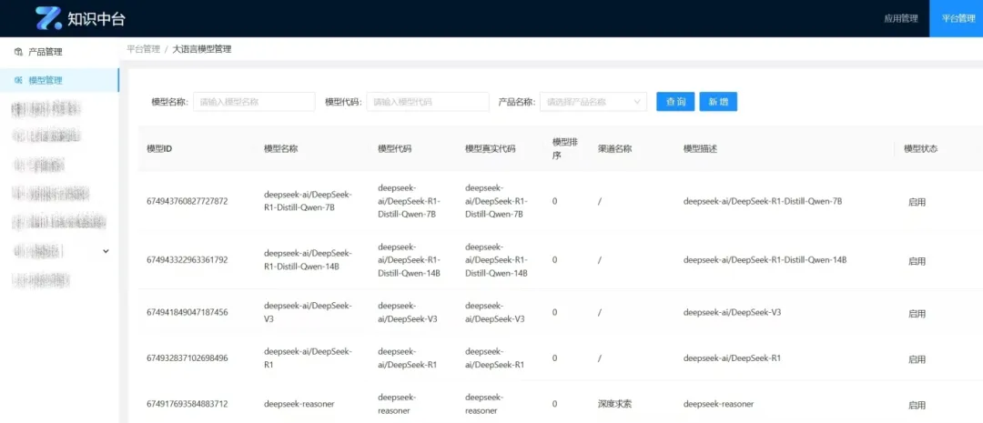Click model name DeepSeek-R1-Distill-Qwen-7B
This screenshot has width=983, height=423.
coord(308,201)
